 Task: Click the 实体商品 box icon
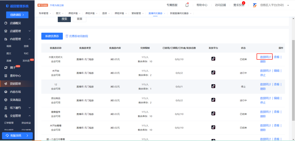point(6,100)
